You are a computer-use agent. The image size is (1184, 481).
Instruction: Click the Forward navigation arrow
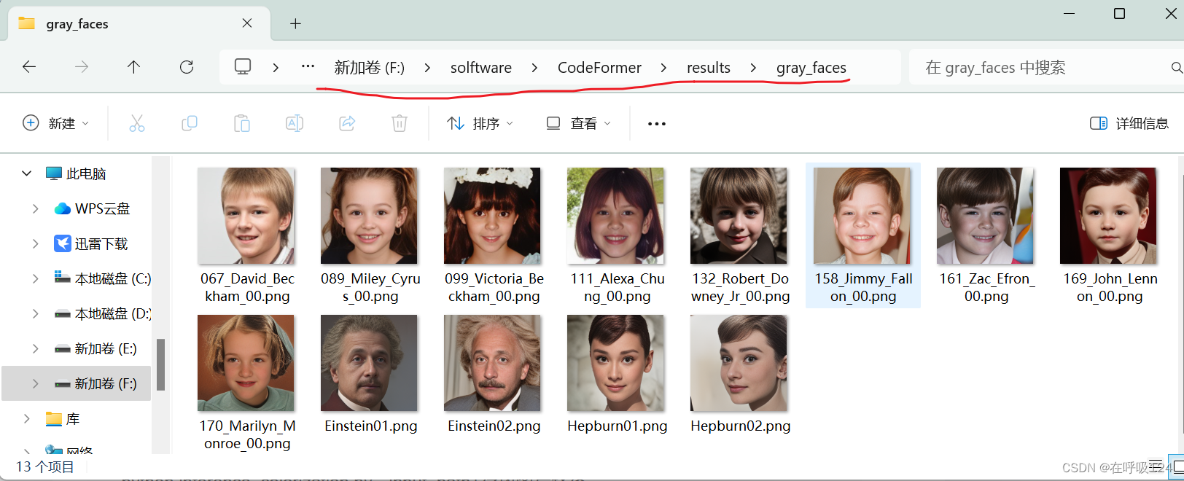pyautogui.click(x=82, y=67)
